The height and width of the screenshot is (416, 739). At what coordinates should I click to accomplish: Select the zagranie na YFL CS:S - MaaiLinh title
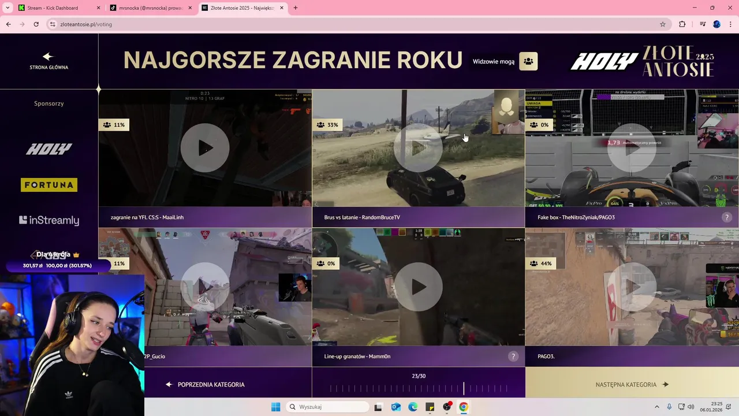coord(147,217)
